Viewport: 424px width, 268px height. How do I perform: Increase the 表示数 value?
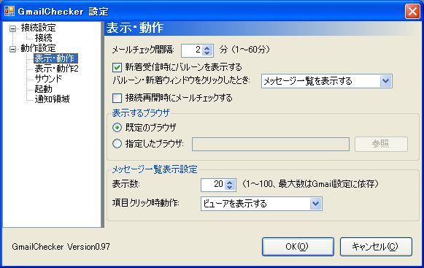click(x=230, y=183)
